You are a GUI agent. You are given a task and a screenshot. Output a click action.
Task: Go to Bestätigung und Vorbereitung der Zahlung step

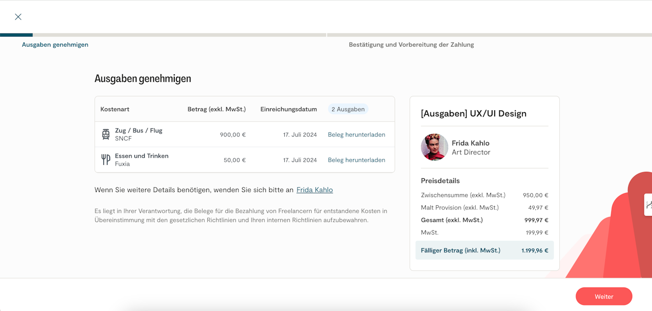click(x=411, y=45)
